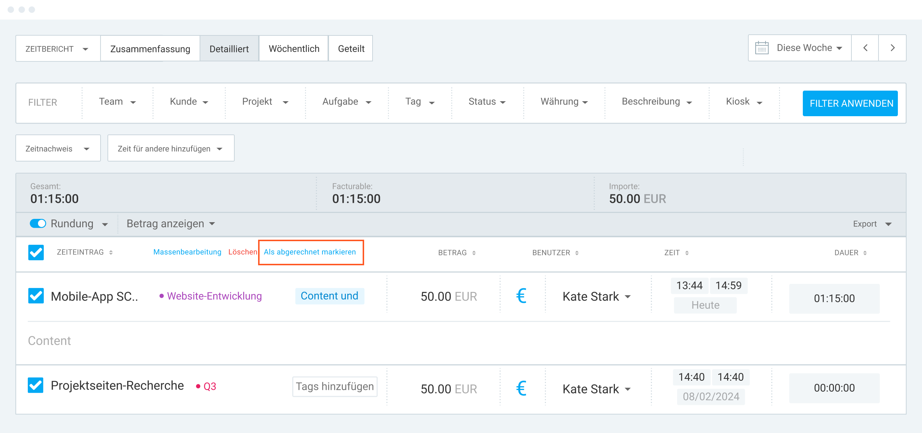Click the purple Website-Entwicklung project label
The height and width of the screenshot is (433, 922).
(214, 296)
